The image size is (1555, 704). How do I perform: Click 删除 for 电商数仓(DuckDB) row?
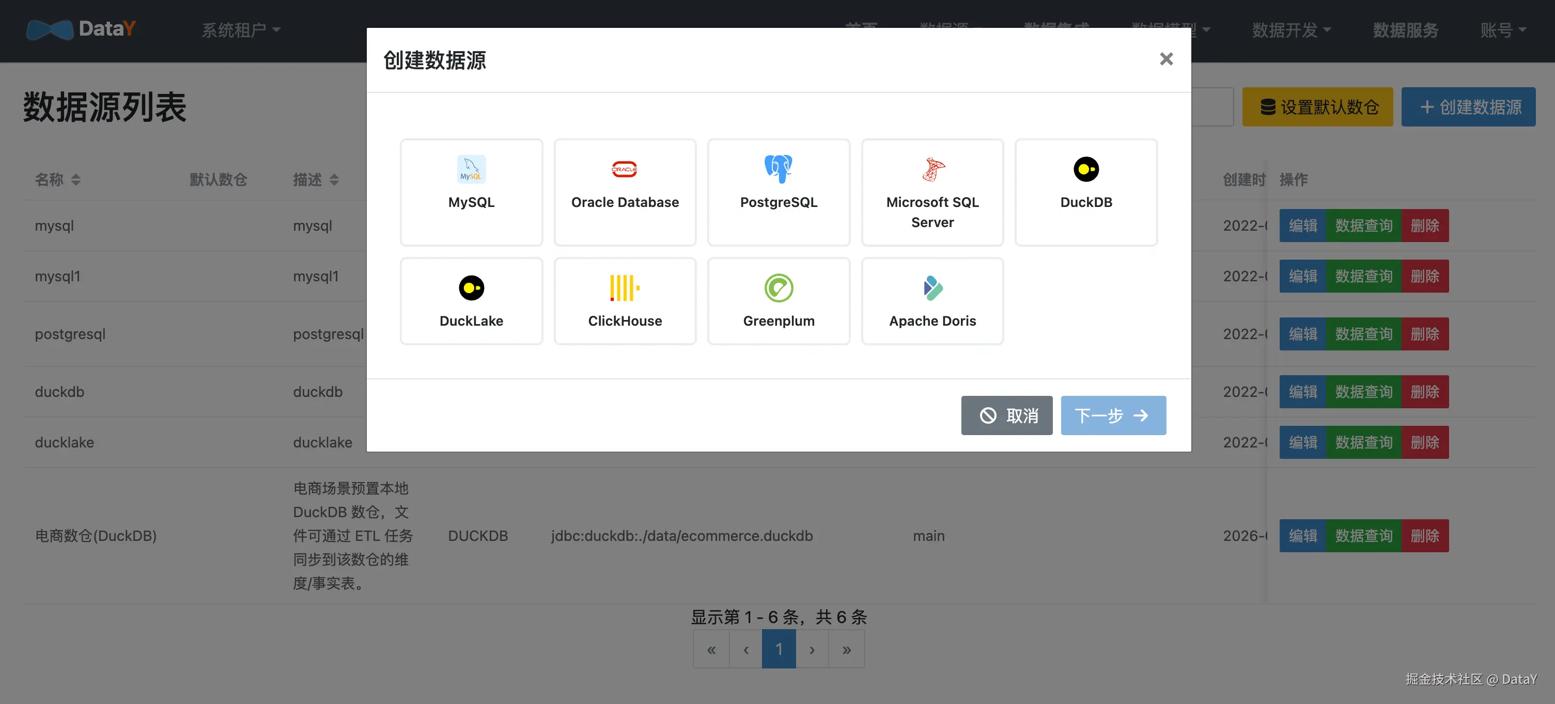coord(1425,536)
